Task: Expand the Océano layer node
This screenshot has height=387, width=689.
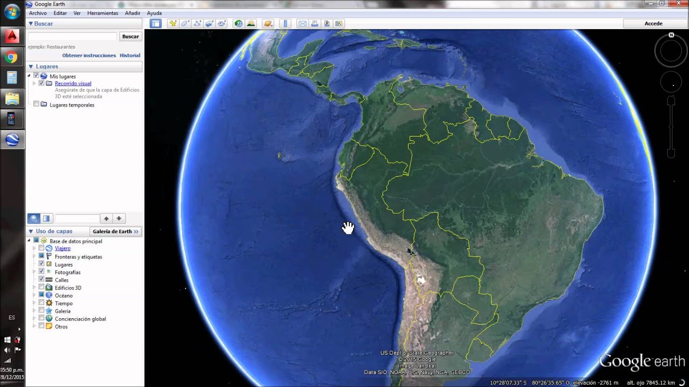Action: pos(34,295)
